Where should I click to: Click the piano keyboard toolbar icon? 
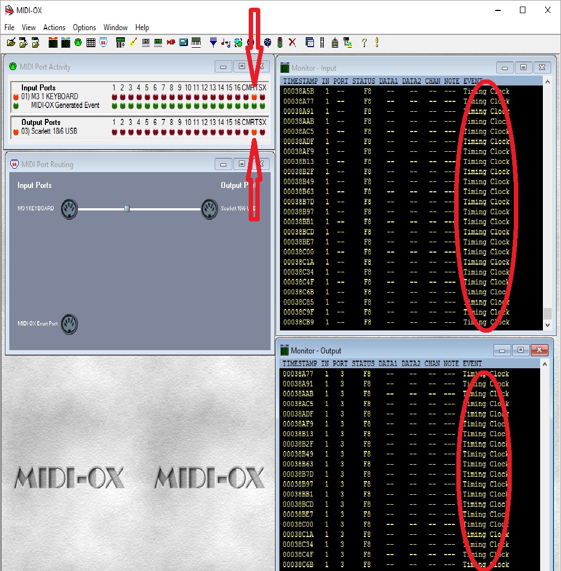pos(196,43)
